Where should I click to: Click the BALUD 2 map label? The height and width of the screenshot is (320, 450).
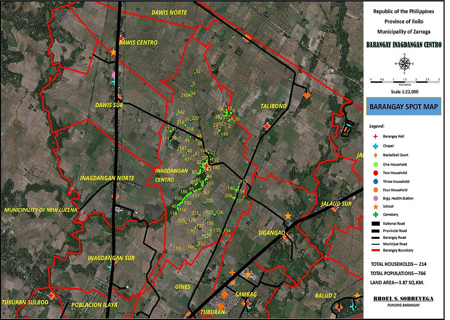(x=326, y=296)
